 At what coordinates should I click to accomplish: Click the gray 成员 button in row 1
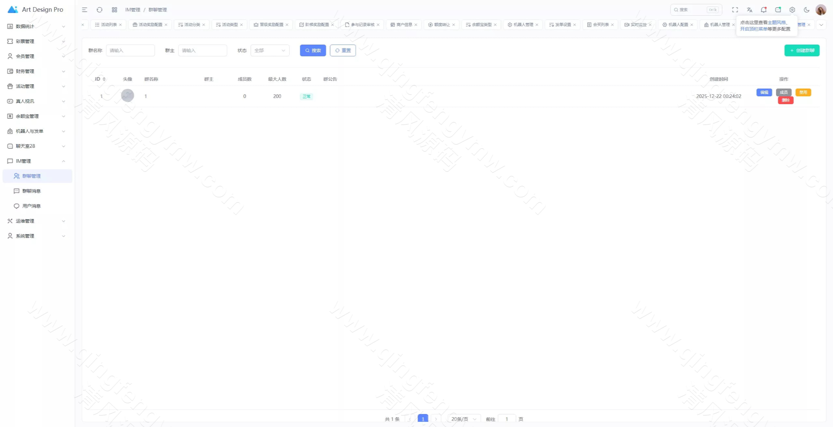[784, 92]
